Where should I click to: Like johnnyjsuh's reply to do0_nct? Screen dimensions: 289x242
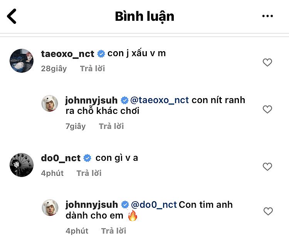(x=268, y=211)
